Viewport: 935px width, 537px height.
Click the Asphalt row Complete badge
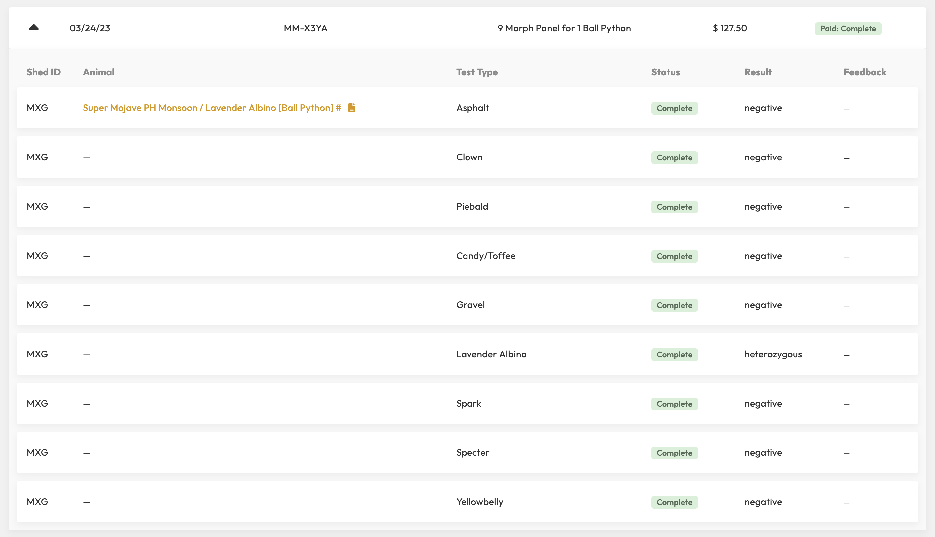coord(674,108)
